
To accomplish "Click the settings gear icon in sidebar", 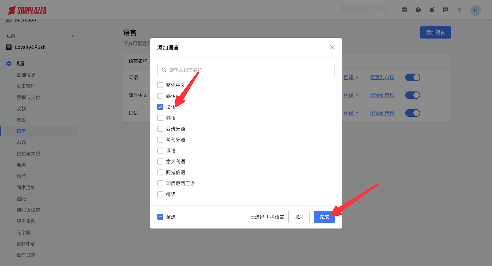I will pos(9,64).
